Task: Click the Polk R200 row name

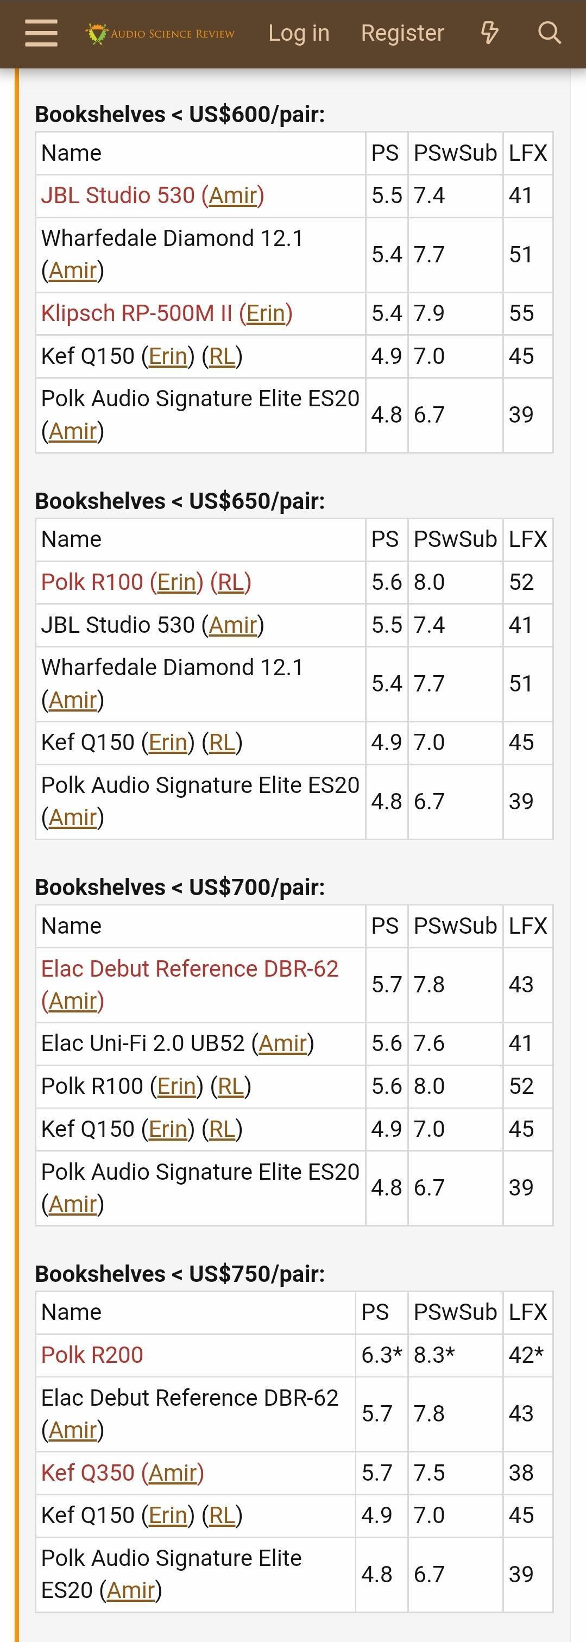Action: 92,1355
